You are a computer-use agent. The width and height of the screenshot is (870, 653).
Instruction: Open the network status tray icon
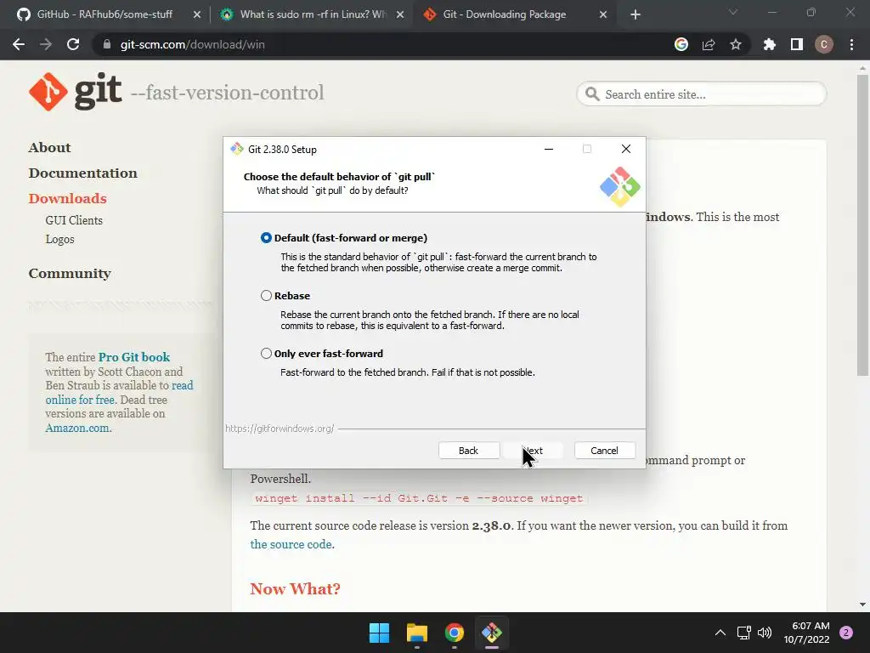pos(743,633)
